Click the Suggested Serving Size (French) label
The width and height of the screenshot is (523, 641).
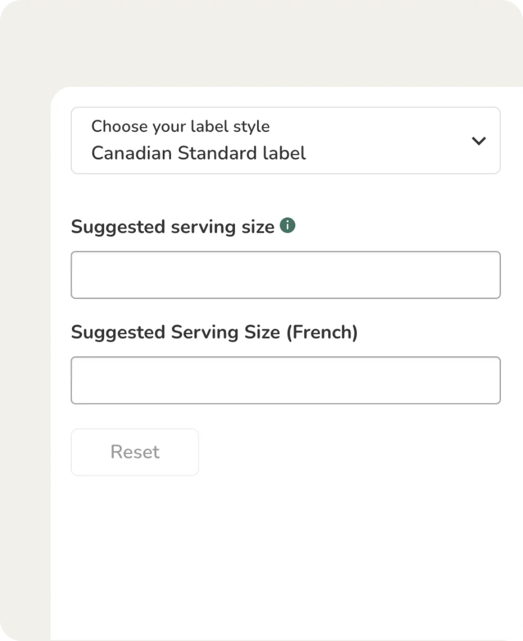pos(214,332)
